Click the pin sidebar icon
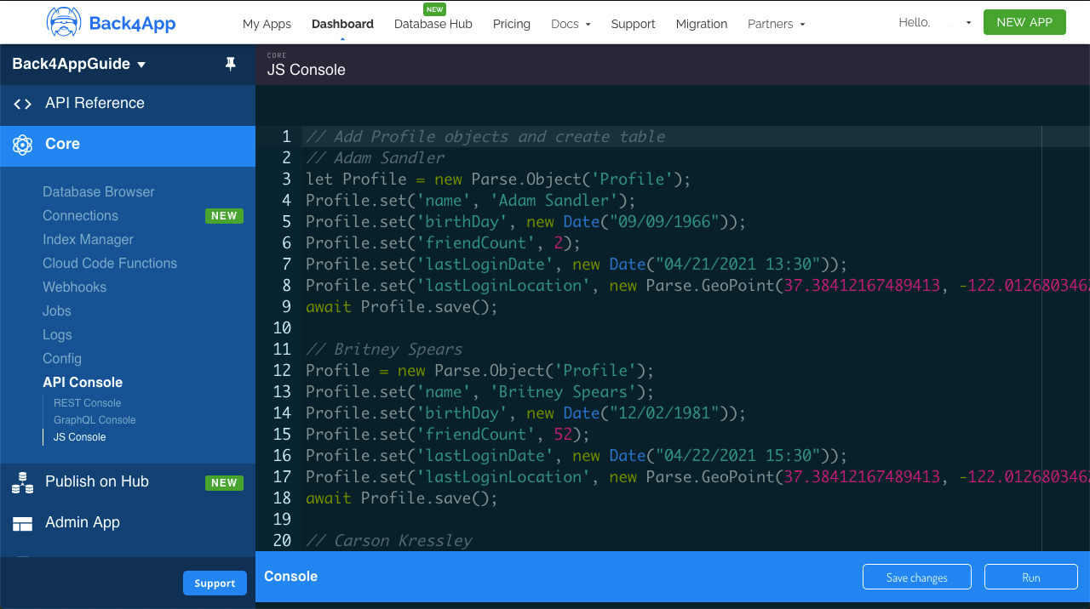The height and width of the screenshot is (609, 1090). click(x=230, y=64)
